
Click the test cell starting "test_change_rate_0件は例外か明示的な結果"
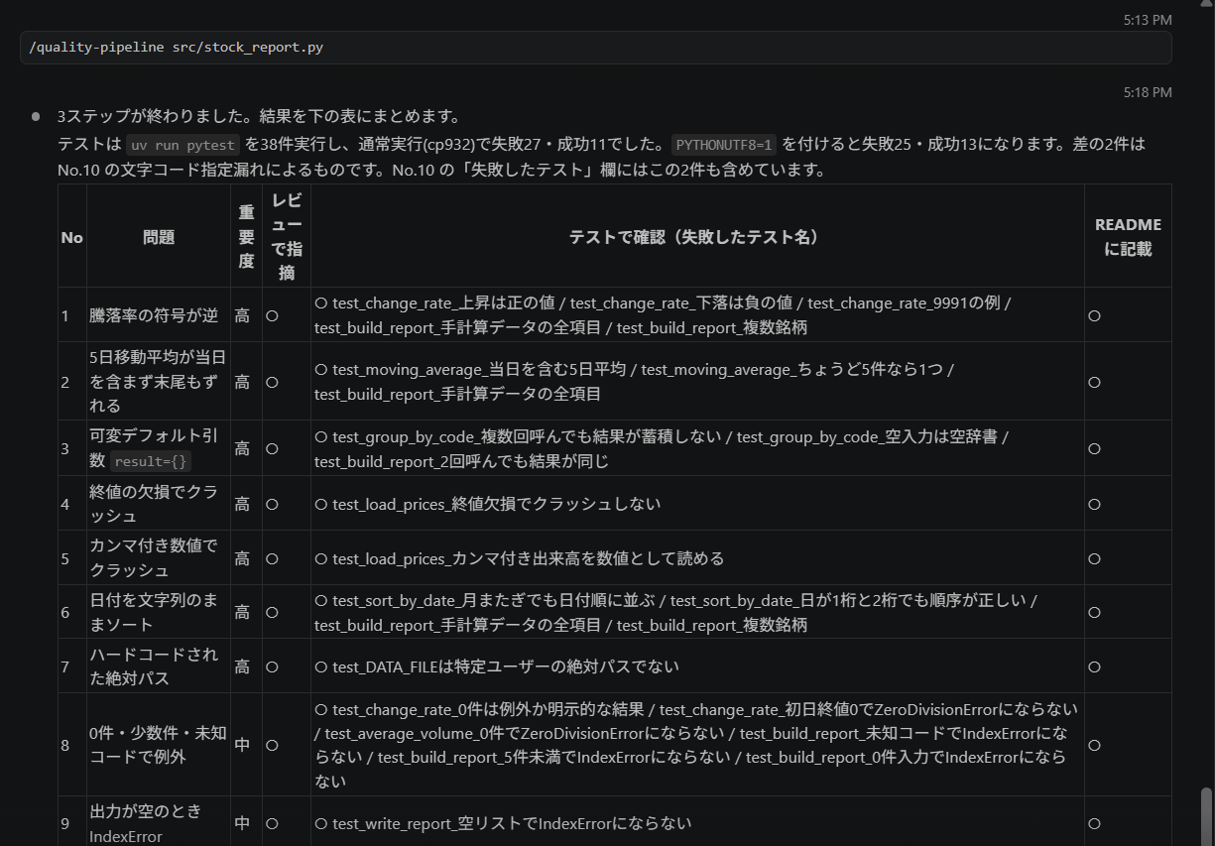697,745
